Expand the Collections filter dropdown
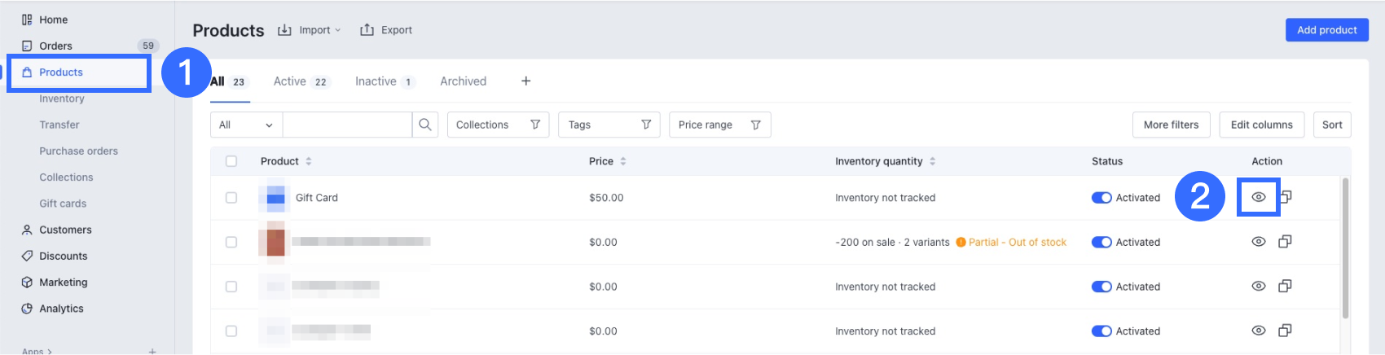Screen dimensions: 1385x355 498,125
